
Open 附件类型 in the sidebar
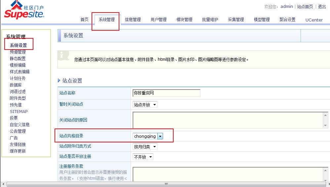(x=18, y=98)
